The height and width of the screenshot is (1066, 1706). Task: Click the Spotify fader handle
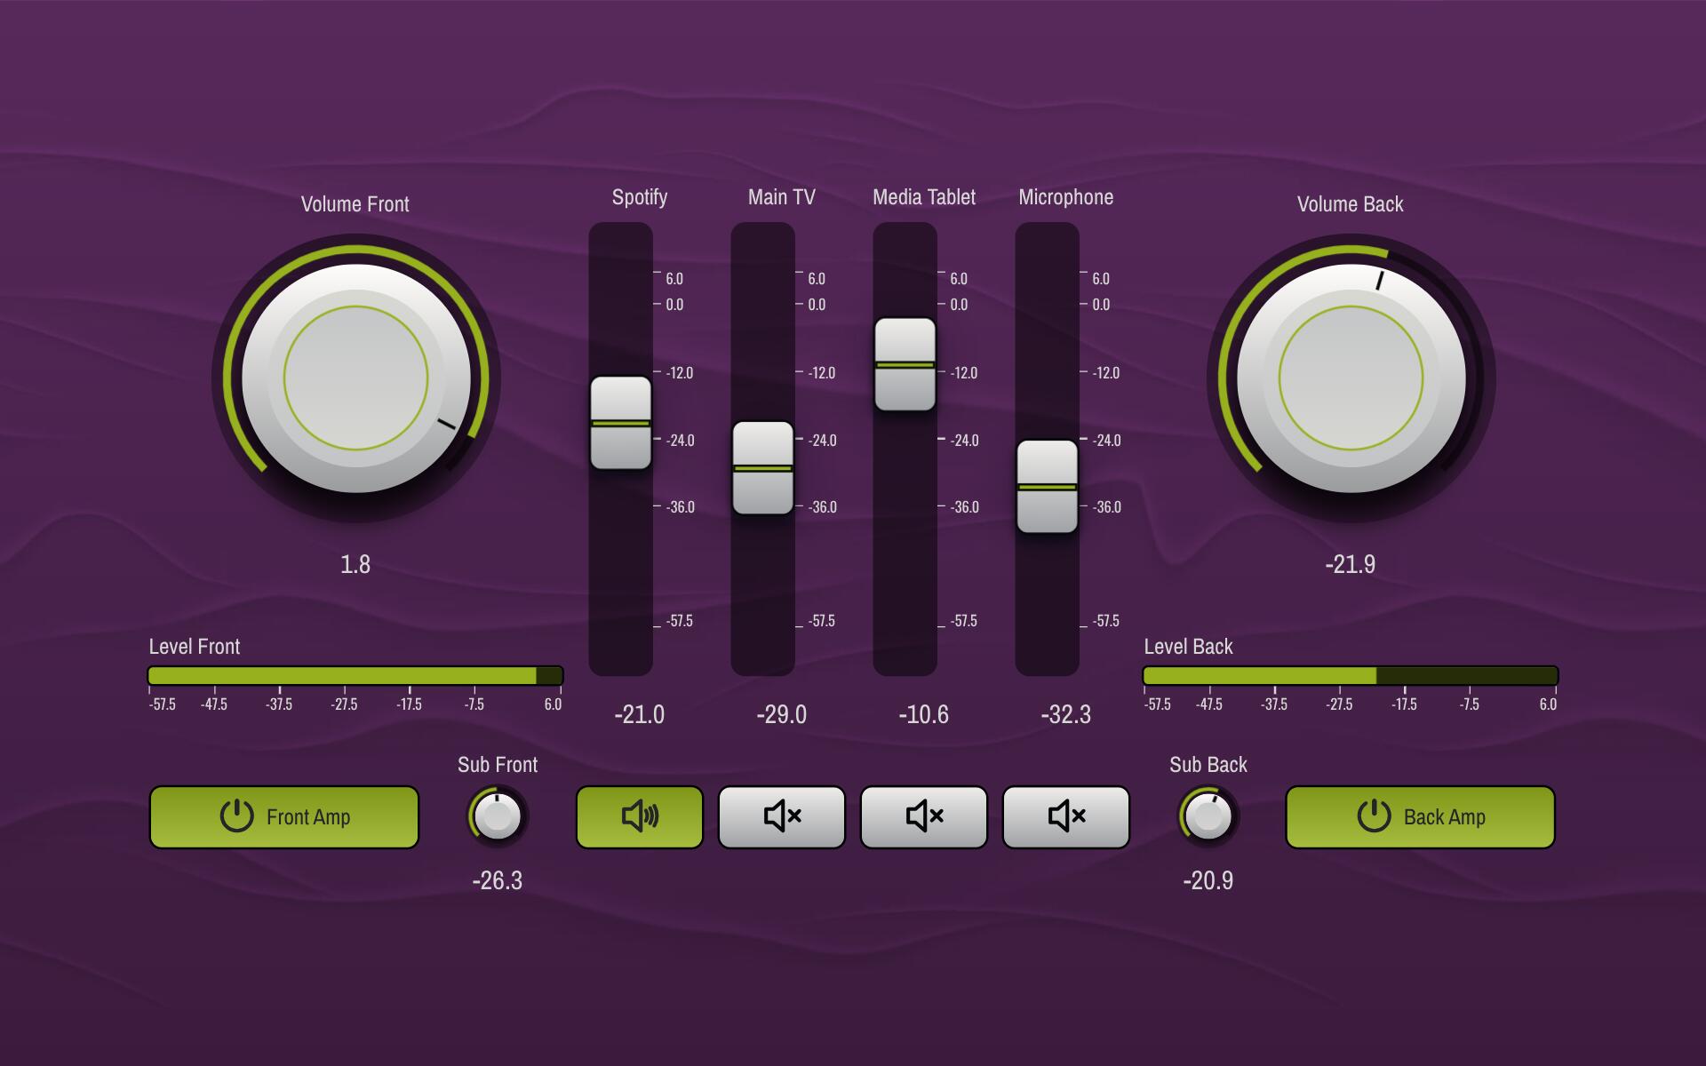(x=620, y=423)
